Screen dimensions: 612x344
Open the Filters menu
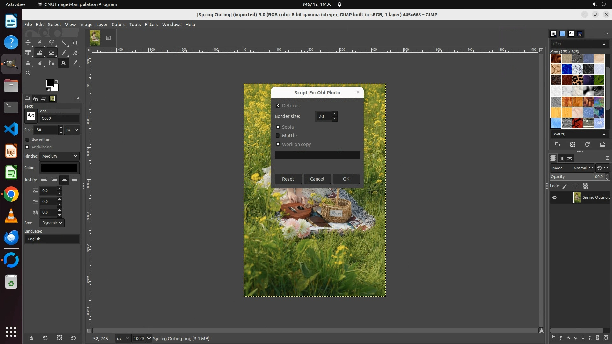pyautogui.click(x=151, y=25)
